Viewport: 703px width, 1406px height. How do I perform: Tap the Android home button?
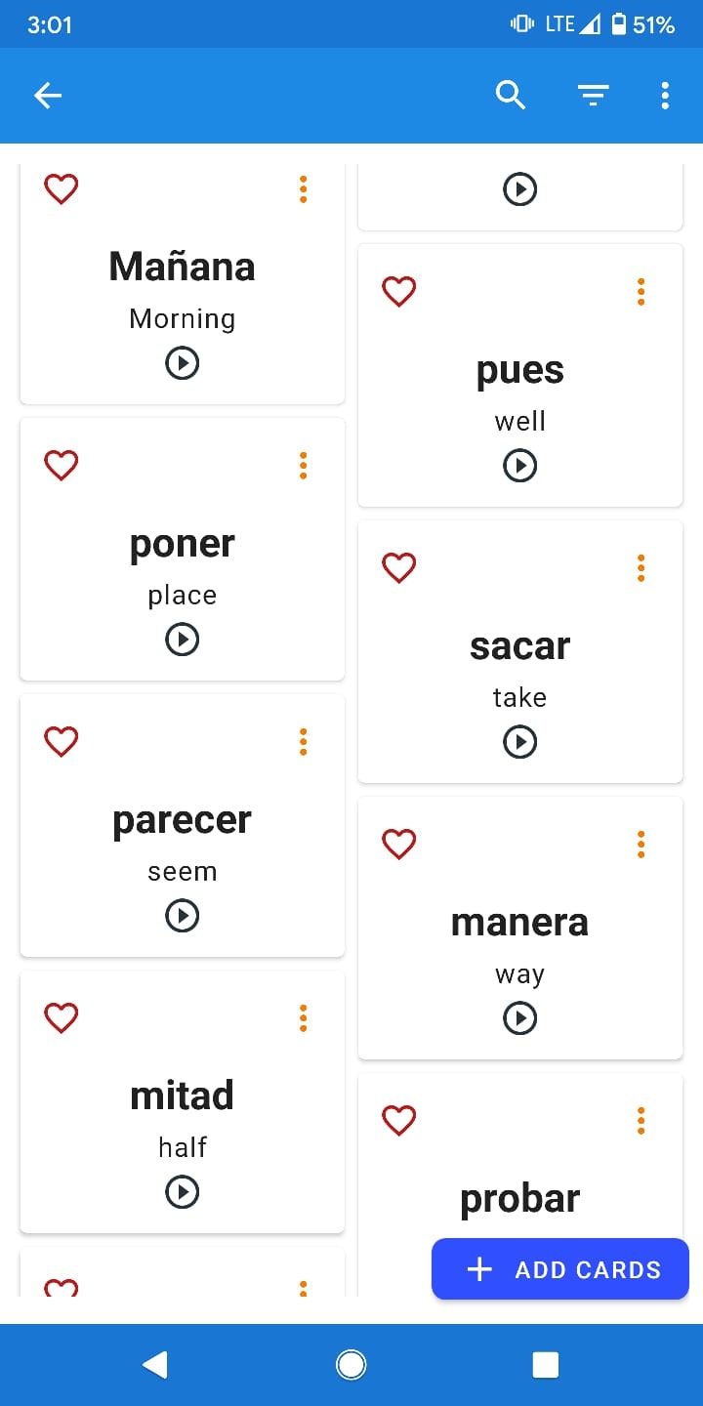pos(351,1364)
